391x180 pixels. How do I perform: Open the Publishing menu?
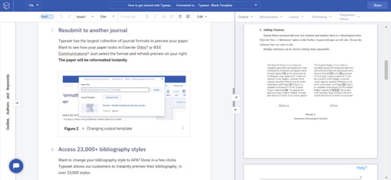click(321, 17)
